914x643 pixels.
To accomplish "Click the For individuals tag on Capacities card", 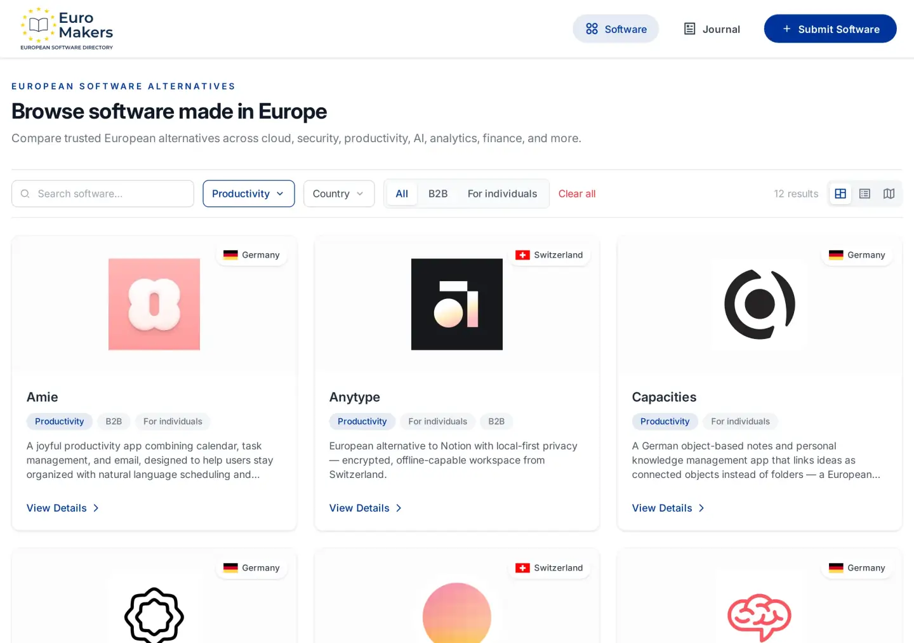I will [740, 421].
